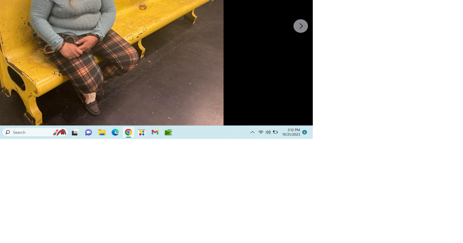This screenshot has width=463, height=243.
Task: Open Gmail from the taskbar
Action: 155,133
